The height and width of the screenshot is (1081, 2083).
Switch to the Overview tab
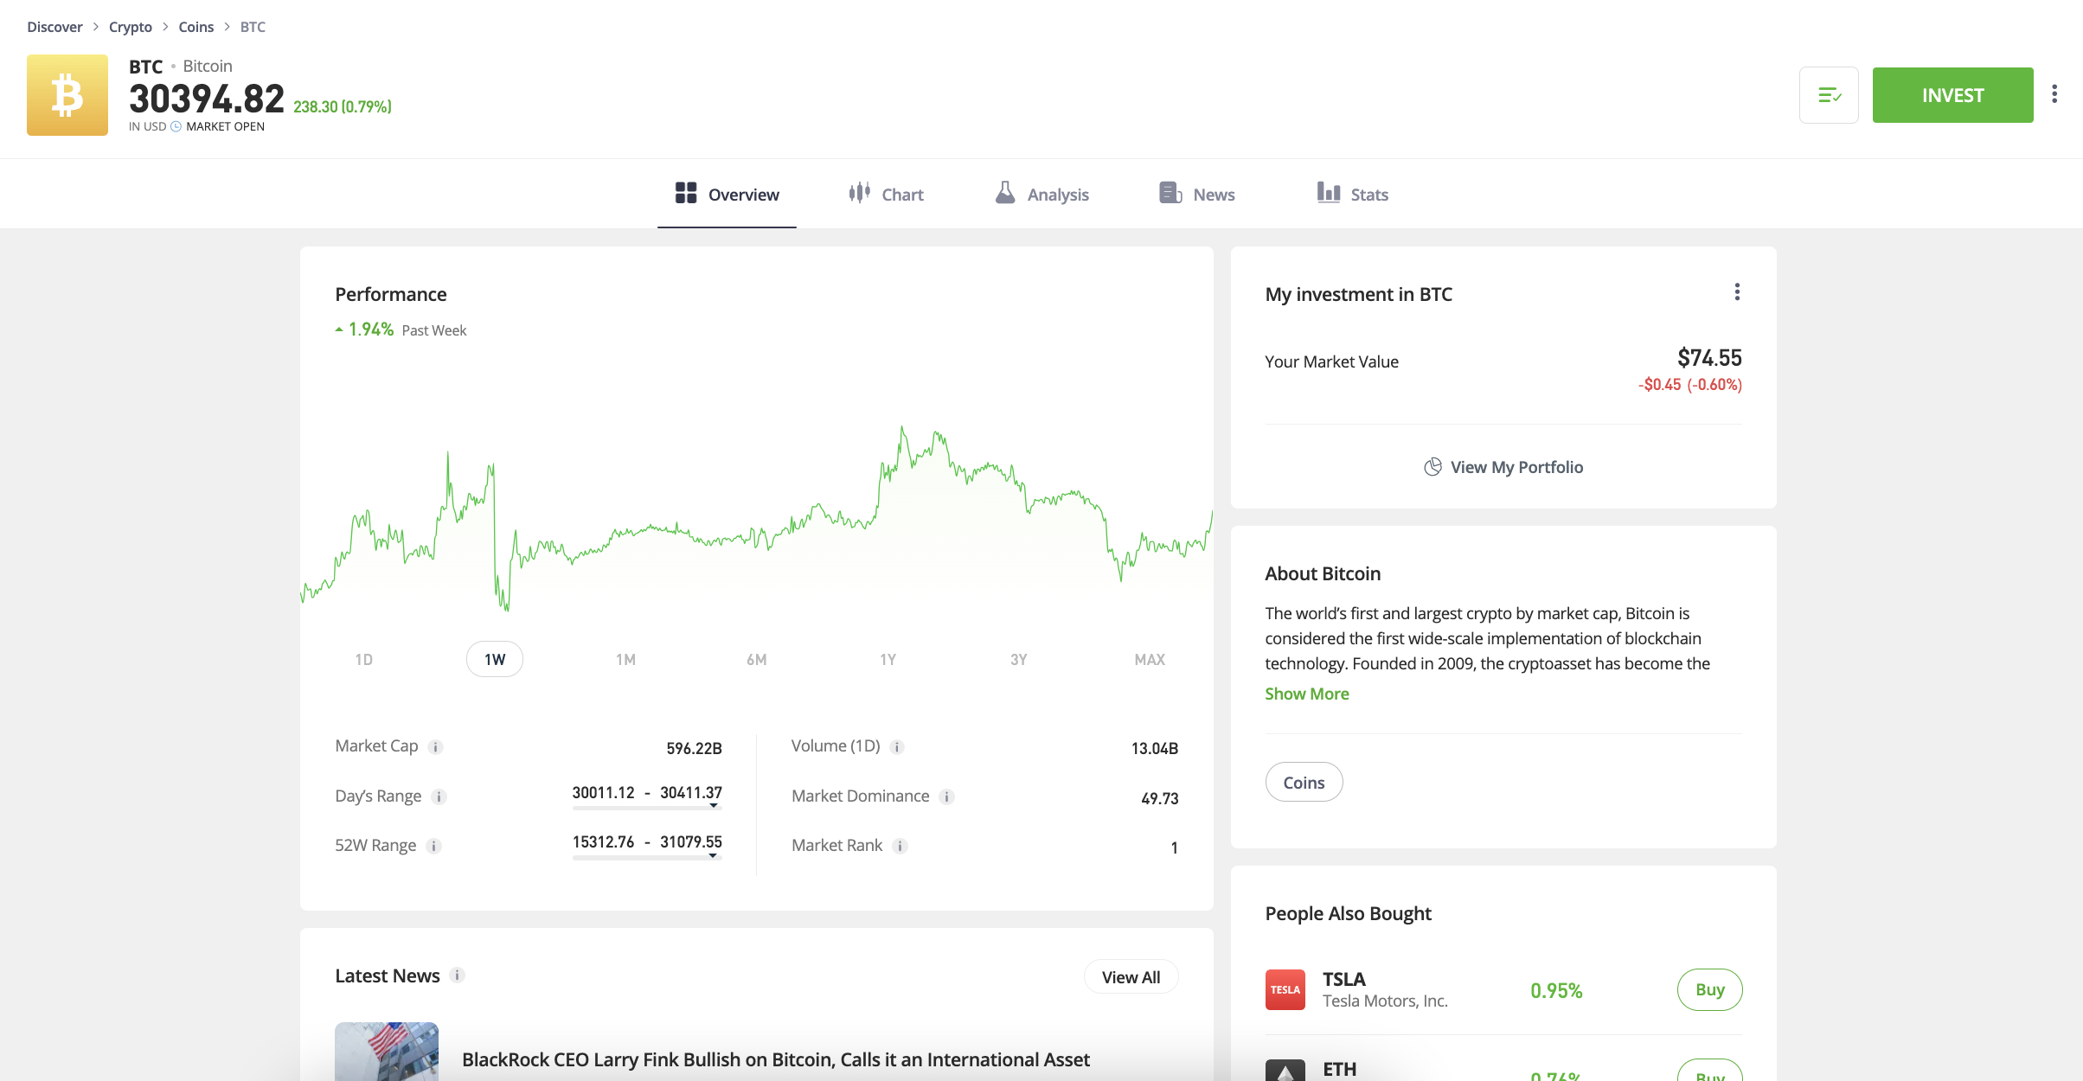(727, 194)
